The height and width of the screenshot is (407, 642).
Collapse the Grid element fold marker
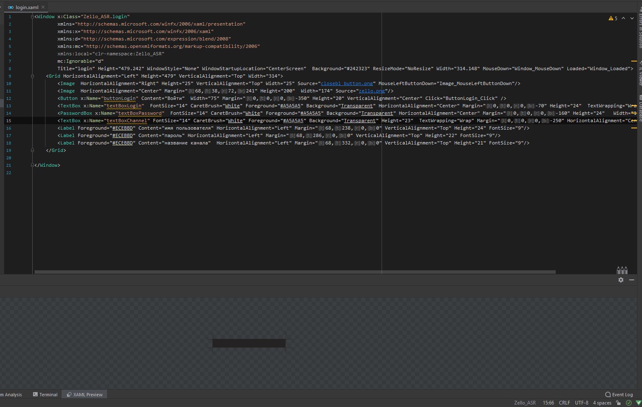click(x=32, y=76)
